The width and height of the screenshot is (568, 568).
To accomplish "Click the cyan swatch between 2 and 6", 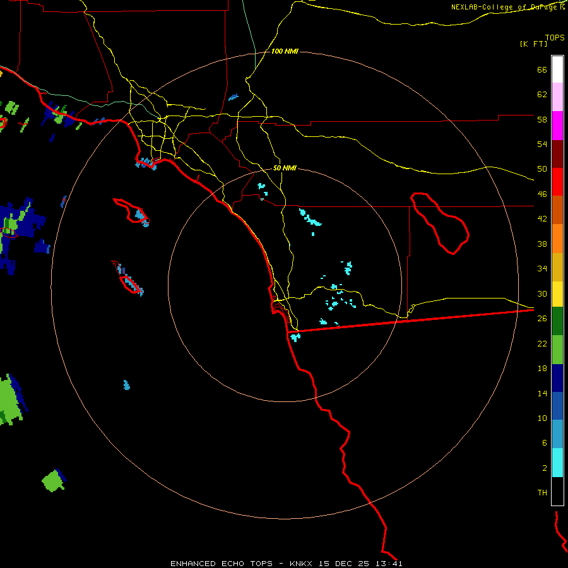I will (557, 463).
